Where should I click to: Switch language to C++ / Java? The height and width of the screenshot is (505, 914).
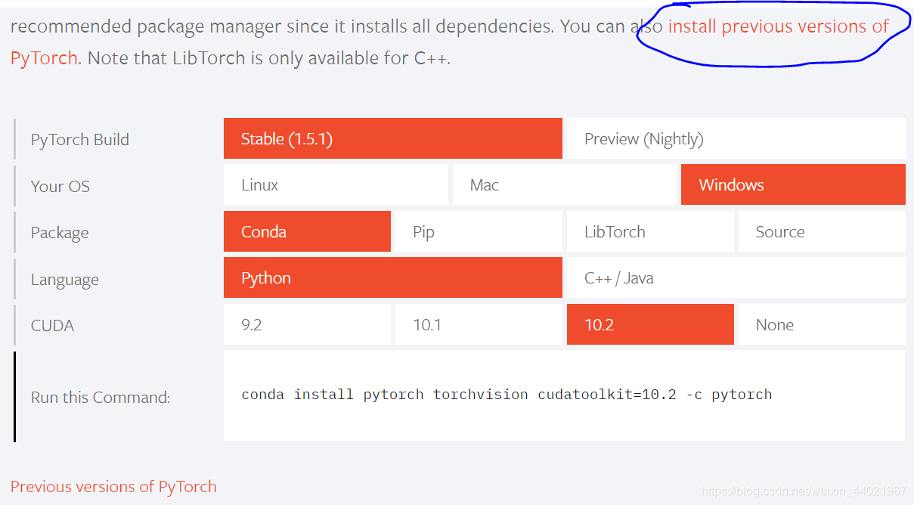(736, 277)
